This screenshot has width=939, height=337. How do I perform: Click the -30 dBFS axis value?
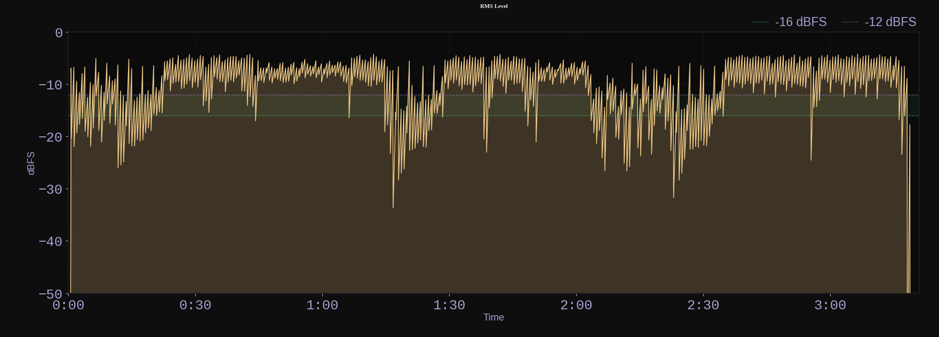[x=51, y=190]
